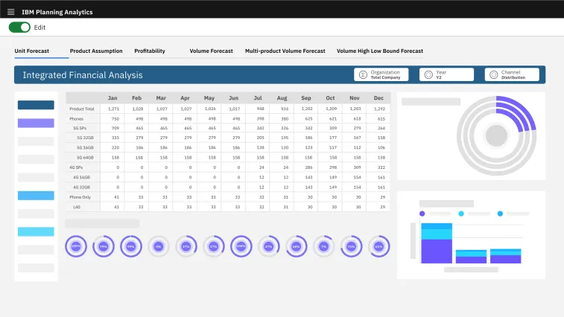
Task: Click the center of the radial donut chart
Action: (495, 135)
